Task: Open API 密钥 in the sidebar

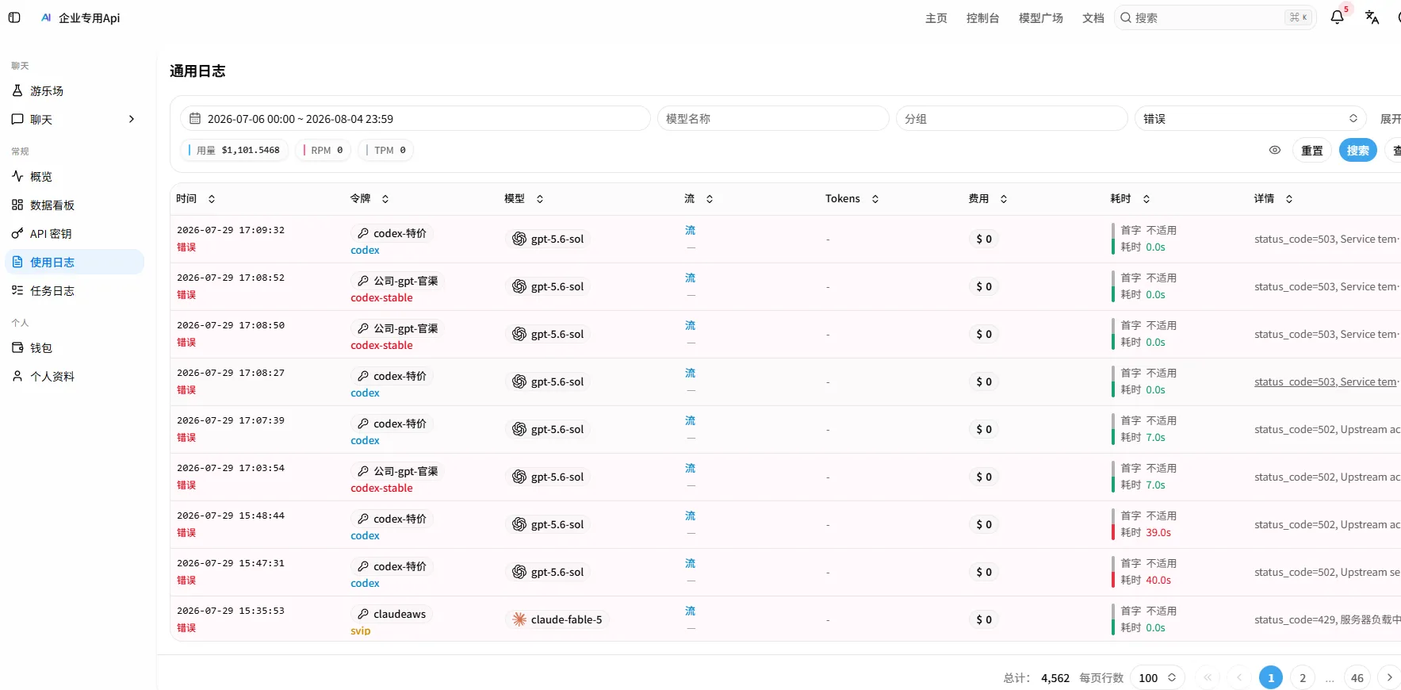Action: tap(75, 234)
